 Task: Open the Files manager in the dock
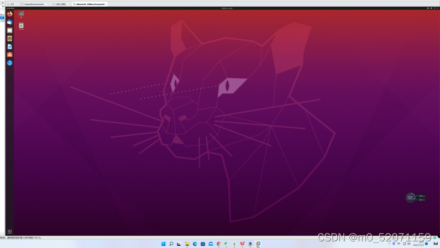coord(9,30)
